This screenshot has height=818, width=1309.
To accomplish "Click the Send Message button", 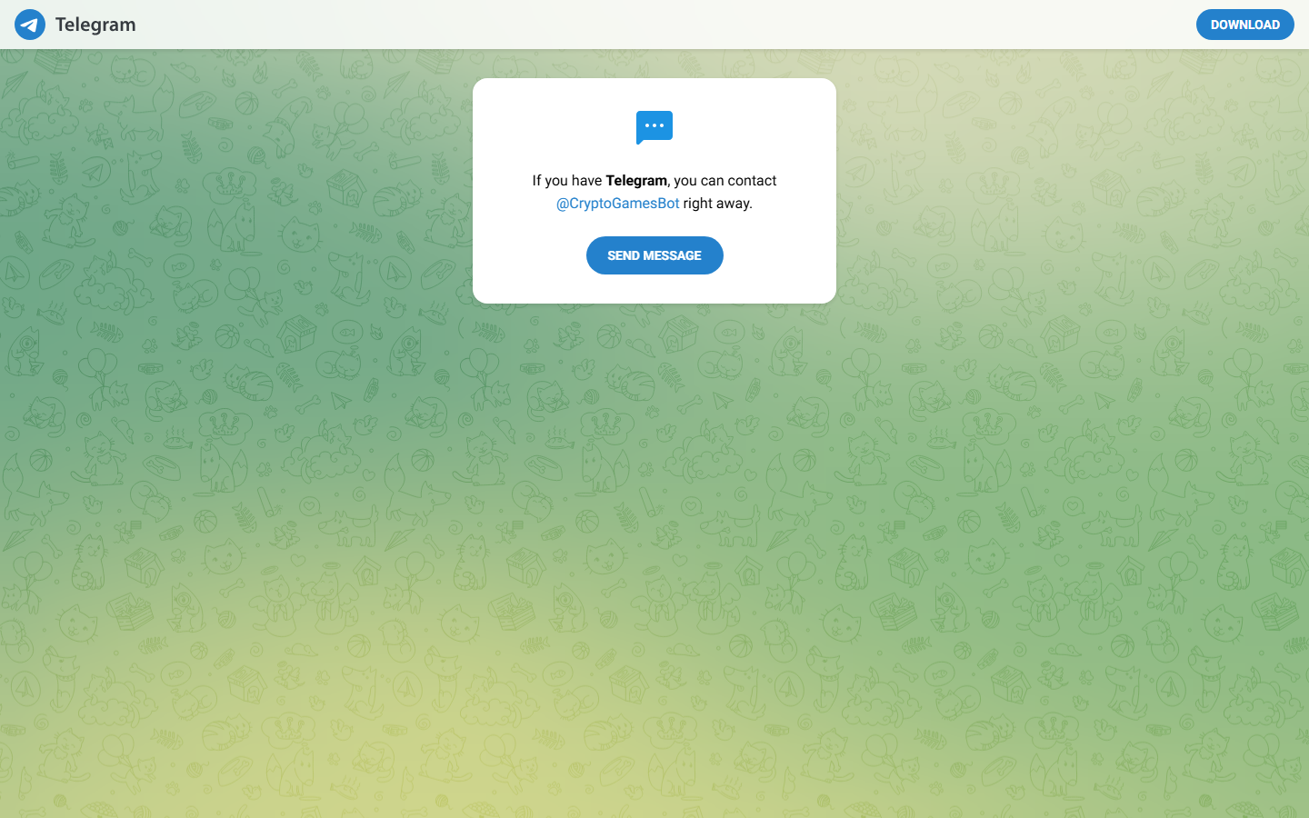I will tap(654, 255).
